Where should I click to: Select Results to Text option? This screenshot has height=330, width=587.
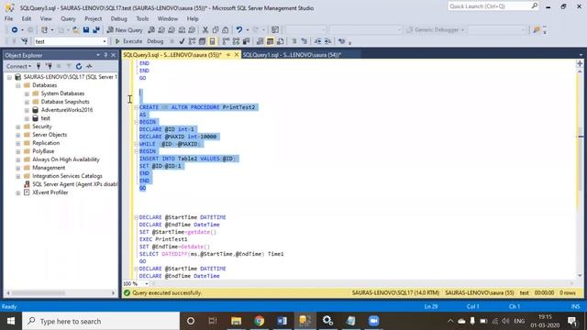(x=260, y=41)
